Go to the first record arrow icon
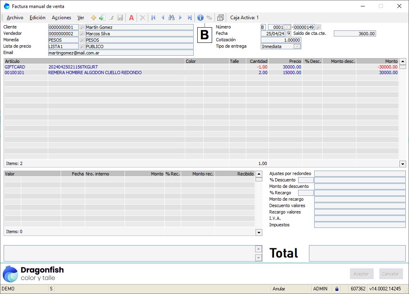 click(153, 18)
